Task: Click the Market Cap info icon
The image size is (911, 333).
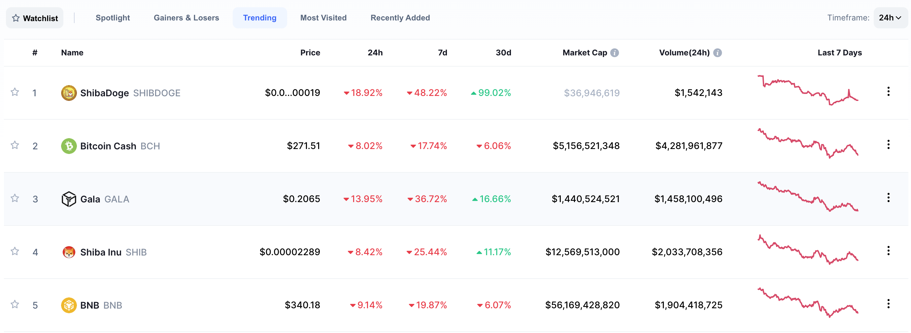Action: [615, 53]
